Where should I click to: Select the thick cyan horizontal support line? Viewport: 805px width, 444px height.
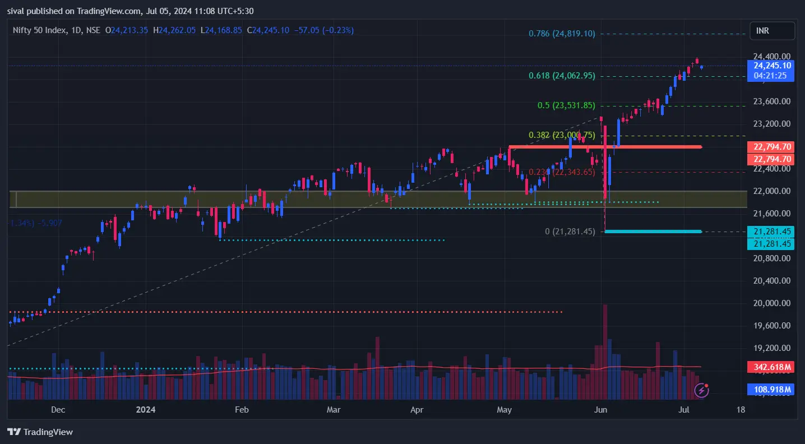(x=654, y=232)
